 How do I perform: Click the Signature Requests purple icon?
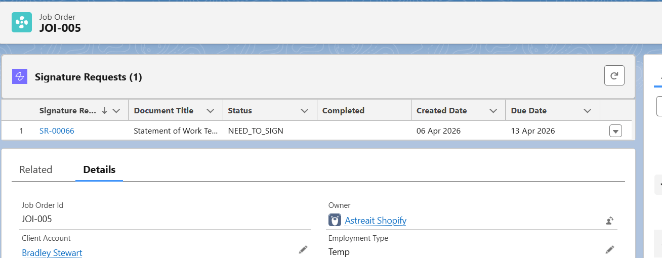20,77
